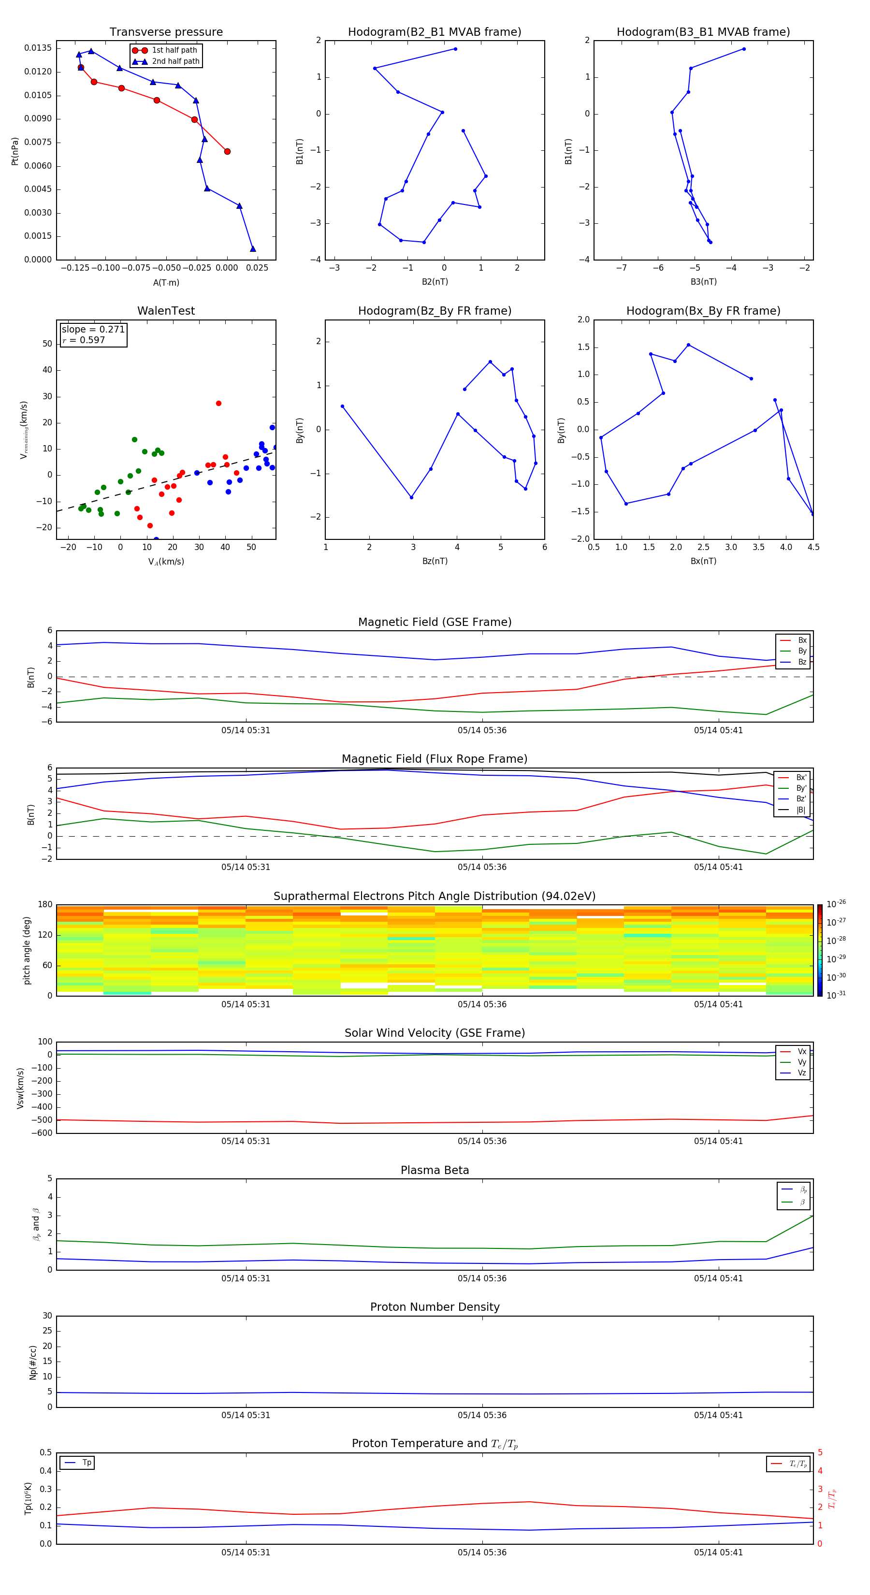The width and height of the screenshot is (870, 1595).
Task: Click the "Vx" velocity legend entry
Action: (794, 1051)
